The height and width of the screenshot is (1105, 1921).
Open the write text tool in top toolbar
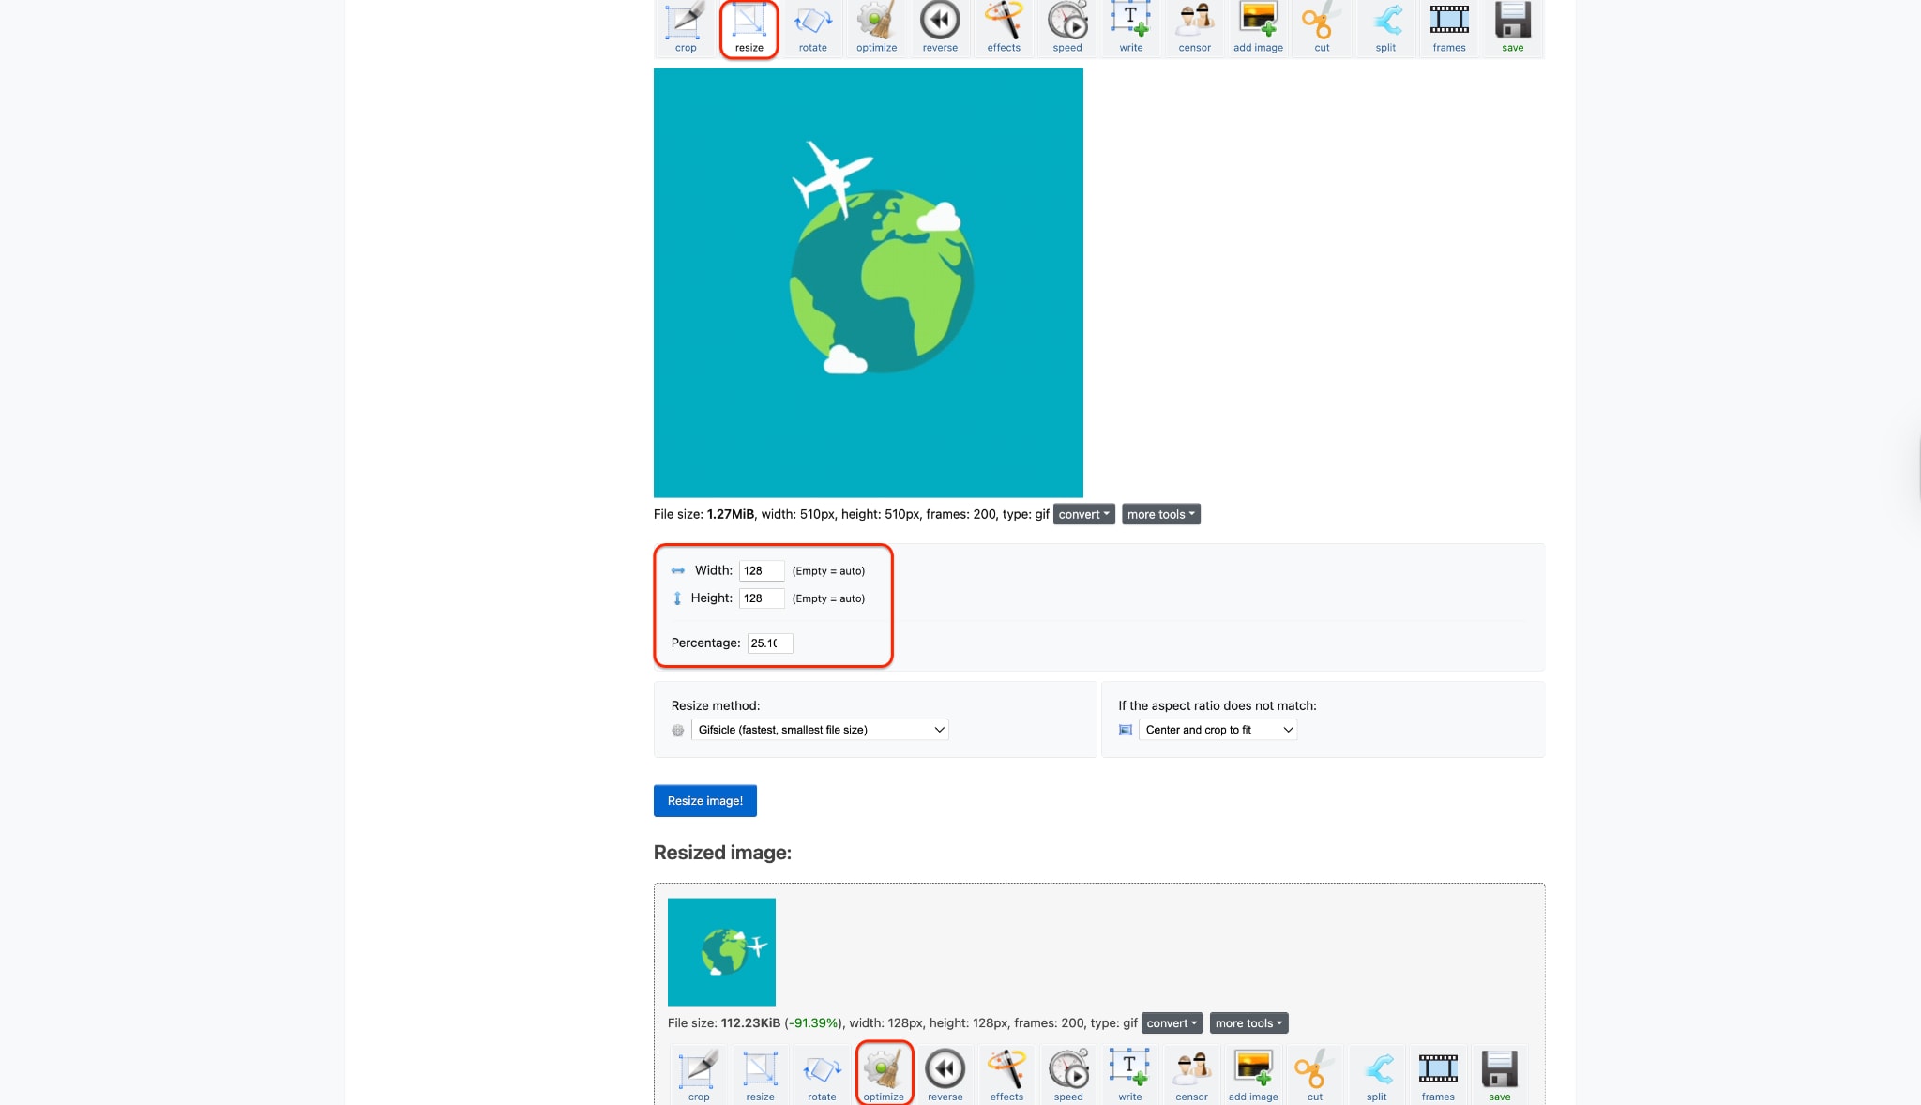(1130, 27)
